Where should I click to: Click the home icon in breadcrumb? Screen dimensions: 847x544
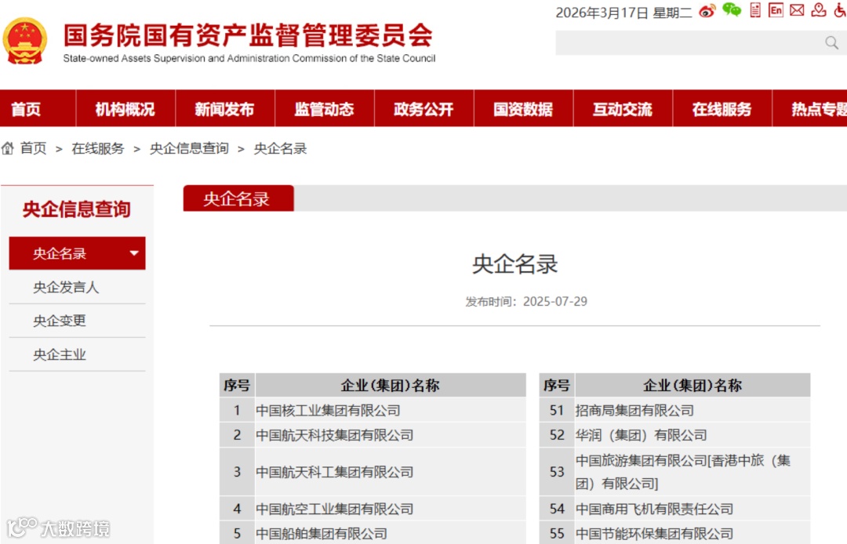coord(8,148)
